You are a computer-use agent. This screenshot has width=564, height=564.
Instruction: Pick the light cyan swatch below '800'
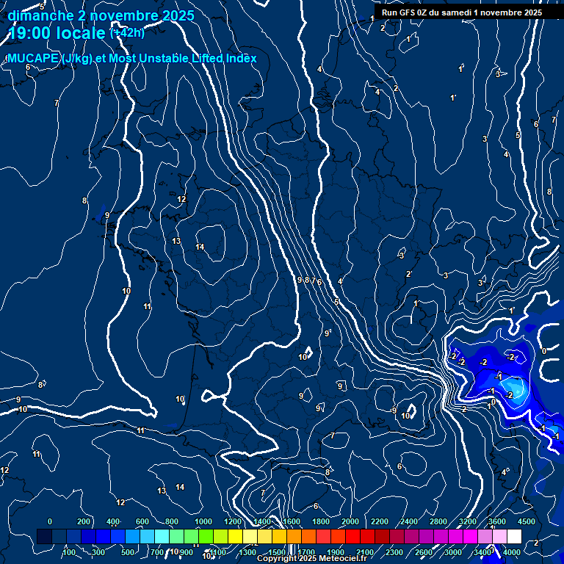point(162,536)
